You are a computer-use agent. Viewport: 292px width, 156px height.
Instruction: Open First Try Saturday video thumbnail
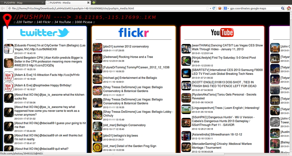pos(186,61)
